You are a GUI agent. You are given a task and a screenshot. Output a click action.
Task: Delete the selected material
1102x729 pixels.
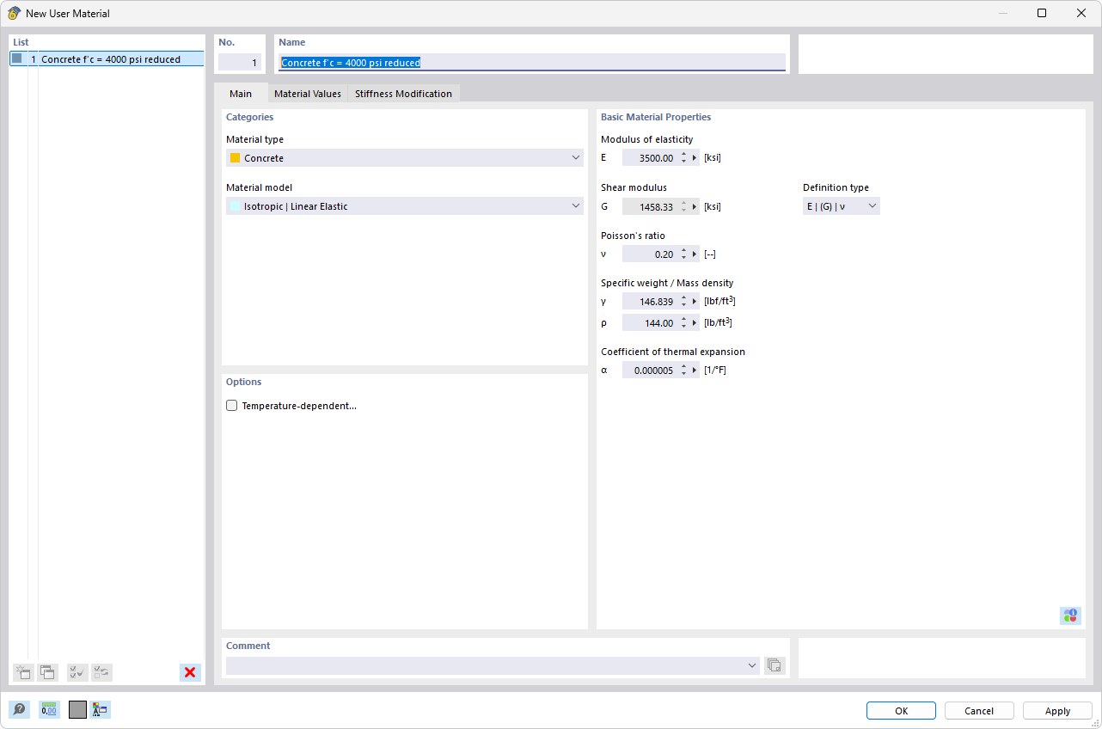click(x=189, y=672)
